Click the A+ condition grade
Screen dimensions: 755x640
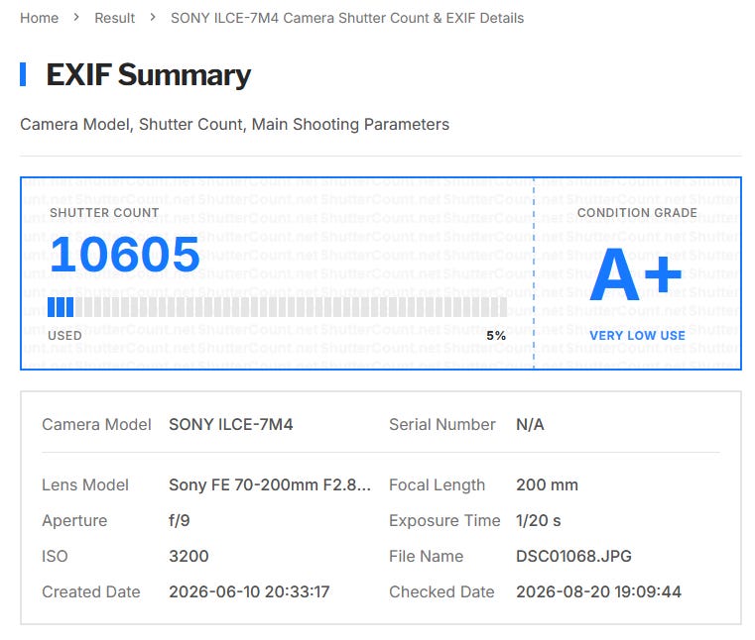(x=636, y=274)
